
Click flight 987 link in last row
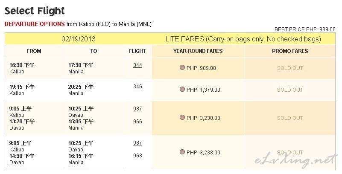137,143
